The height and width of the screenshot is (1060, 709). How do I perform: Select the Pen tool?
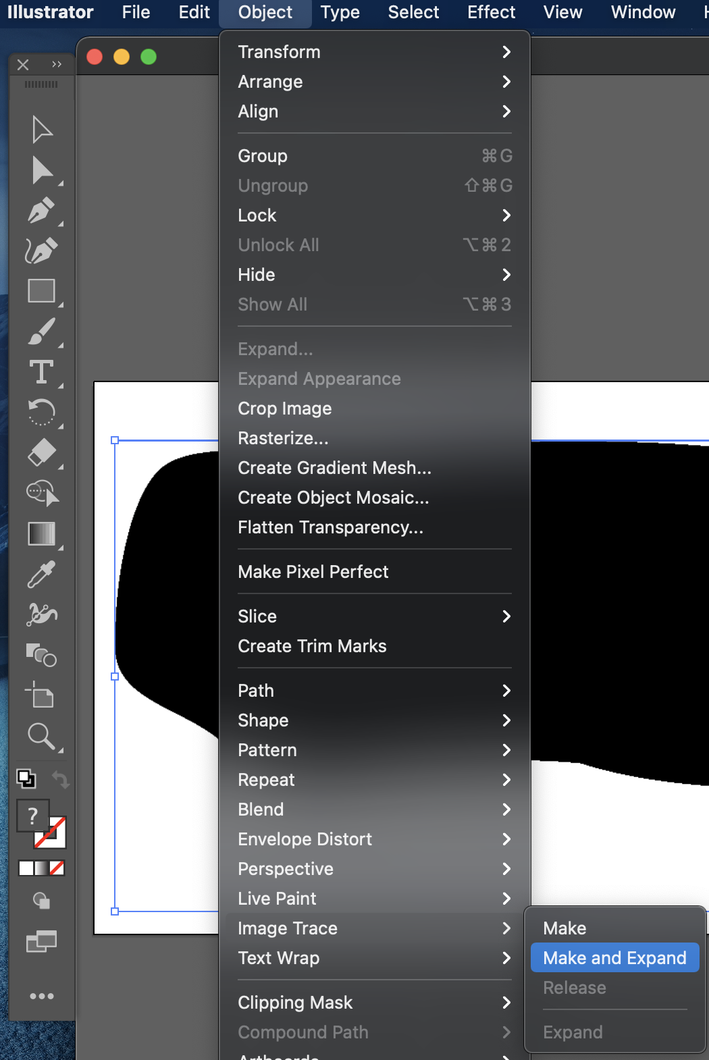pos(41,211)
